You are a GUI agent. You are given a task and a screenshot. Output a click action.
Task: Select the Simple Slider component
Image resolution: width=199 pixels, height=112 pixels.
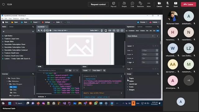pos(9,41)
